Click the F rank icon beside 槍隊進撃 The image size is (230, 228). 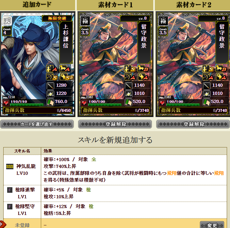coord(10,190)
